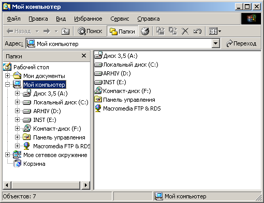Screen dimensions: 264x203
Task: Click Компакт-диск (F:) CD icon in list
Action: (98, 90)
